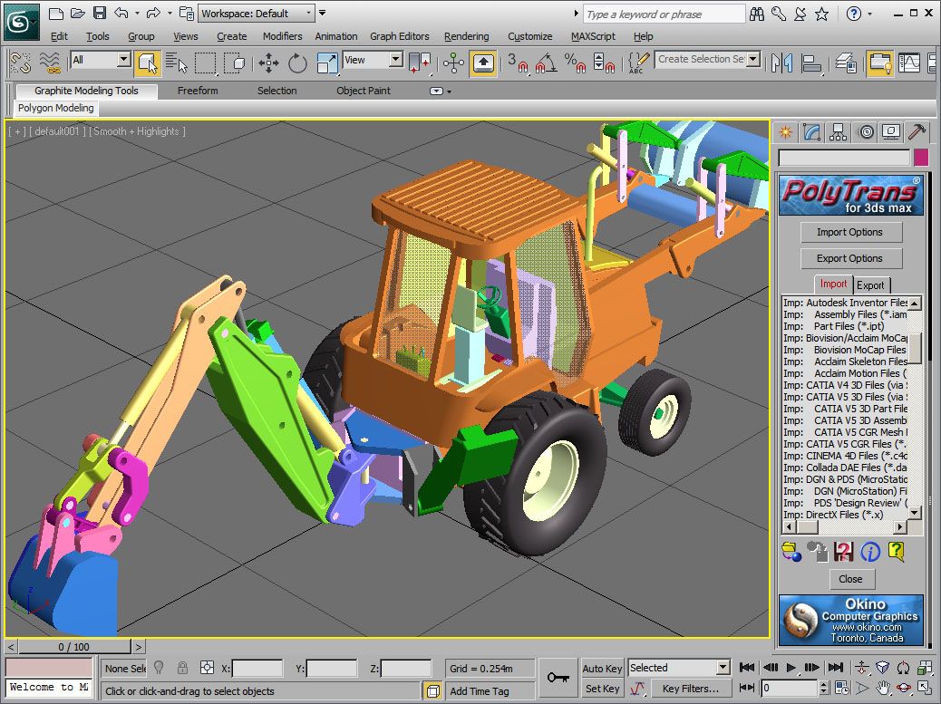Viewport: 941px width, 704px height.
Task: Click the yellow question mark help icon
Action: pyautogui.click(x=896, y=552)
